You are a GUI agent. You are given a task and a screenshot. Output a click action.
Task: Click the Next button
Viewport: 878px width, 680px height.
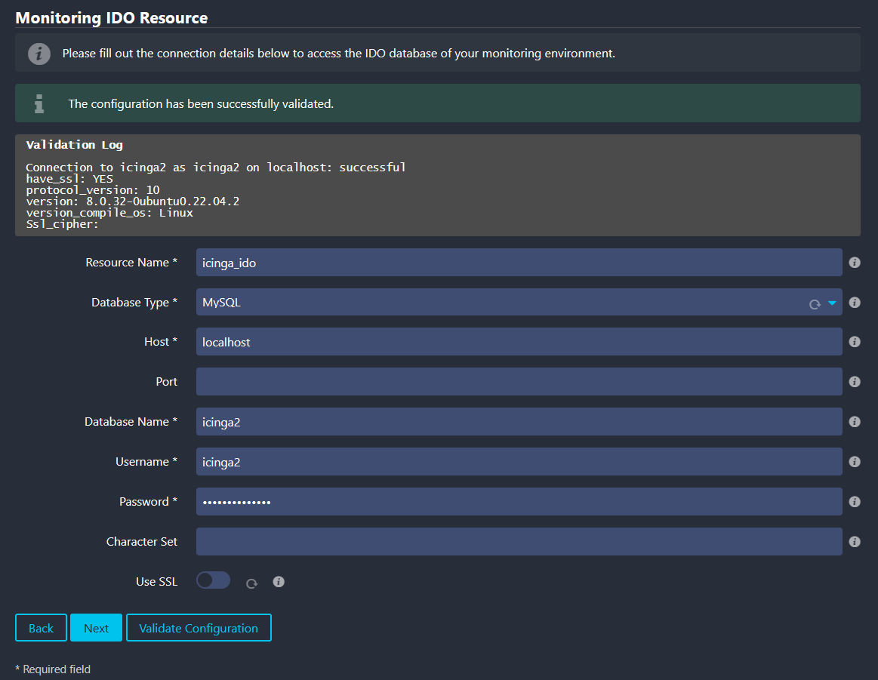96,628
